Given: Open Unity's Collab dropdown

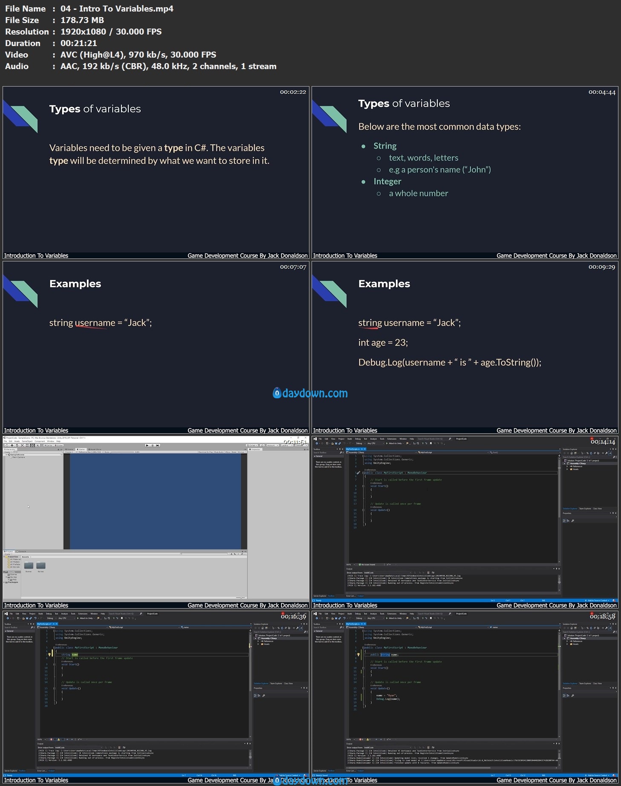Looking at the screenshot, I should point(251,445).
